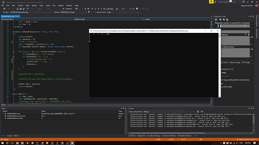The image size is (259, 145).
Task: Click Add to Source Control
Action: coord(247,139)
